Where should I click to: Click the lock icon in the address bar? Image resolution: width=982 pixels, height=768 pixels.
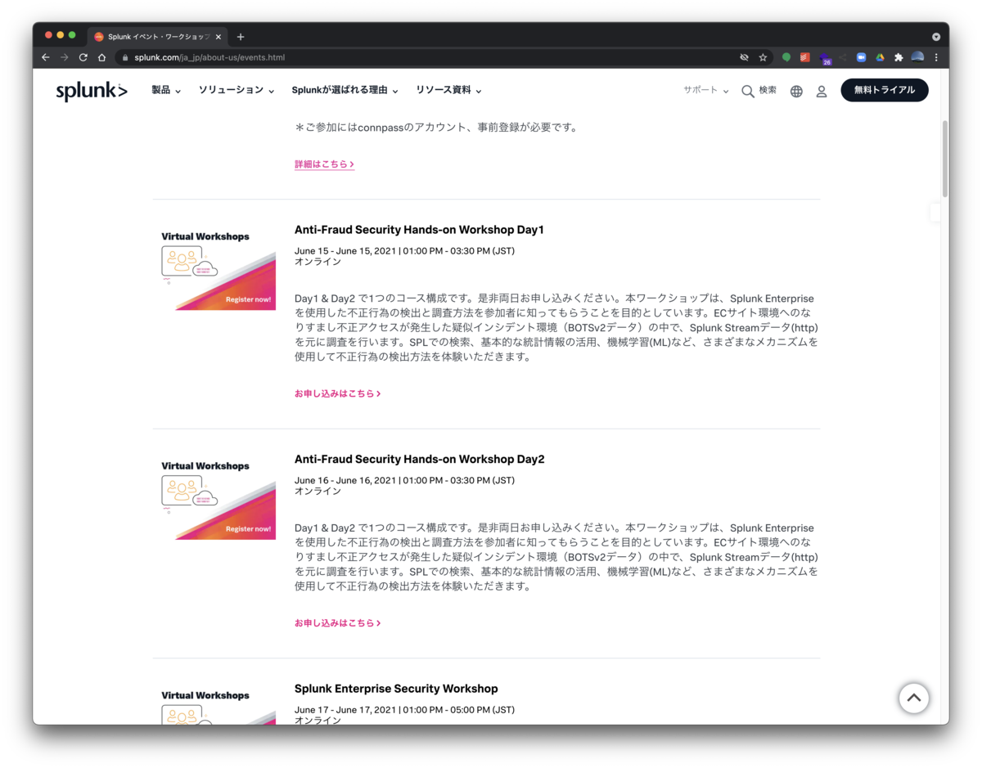tap(125, 57)
